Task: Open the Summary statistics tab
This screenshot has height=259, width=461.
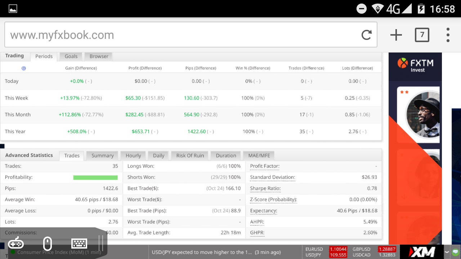Action: point(102,156)
